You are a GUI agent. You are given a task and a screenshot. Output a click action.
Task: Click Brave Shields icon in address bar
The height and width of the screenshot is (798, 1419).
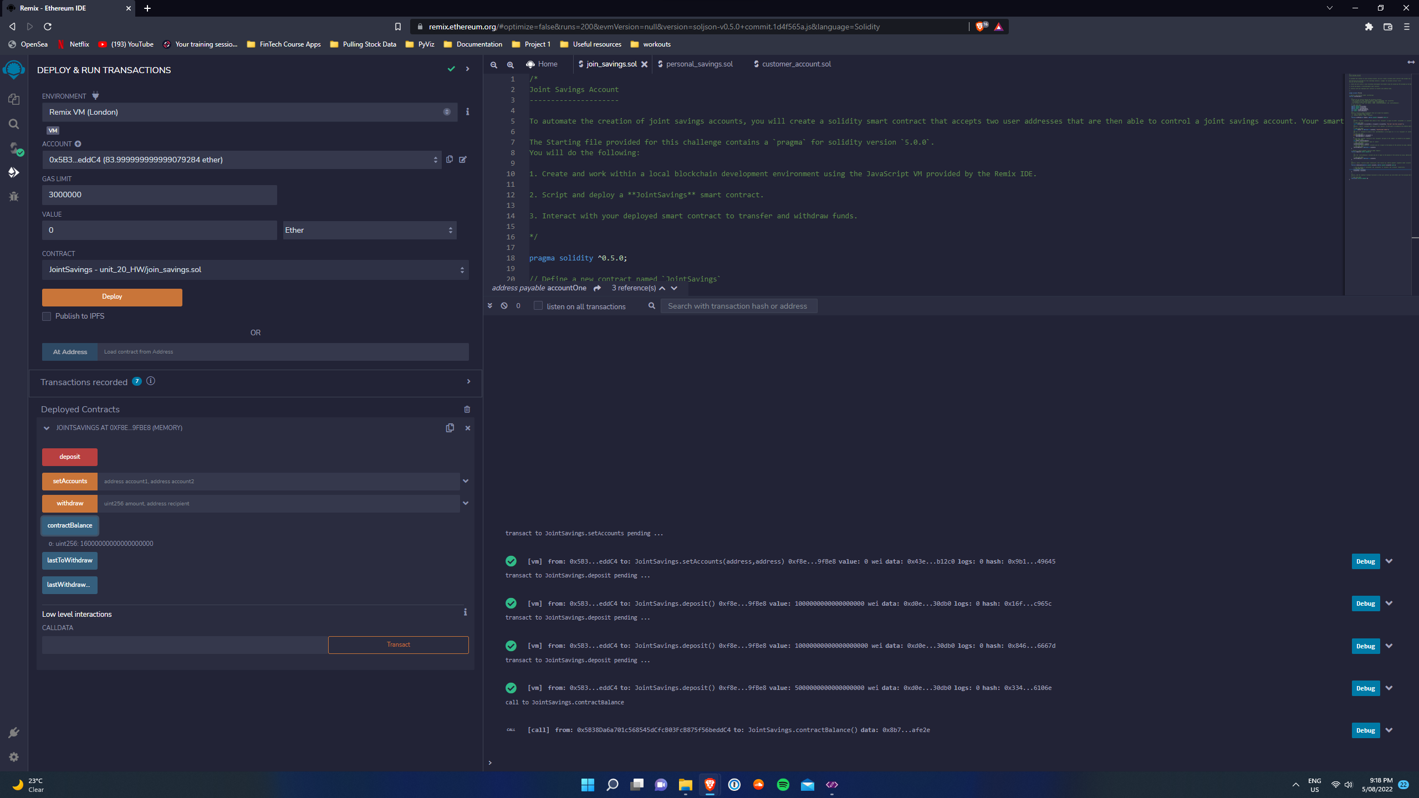click(981, 26)
